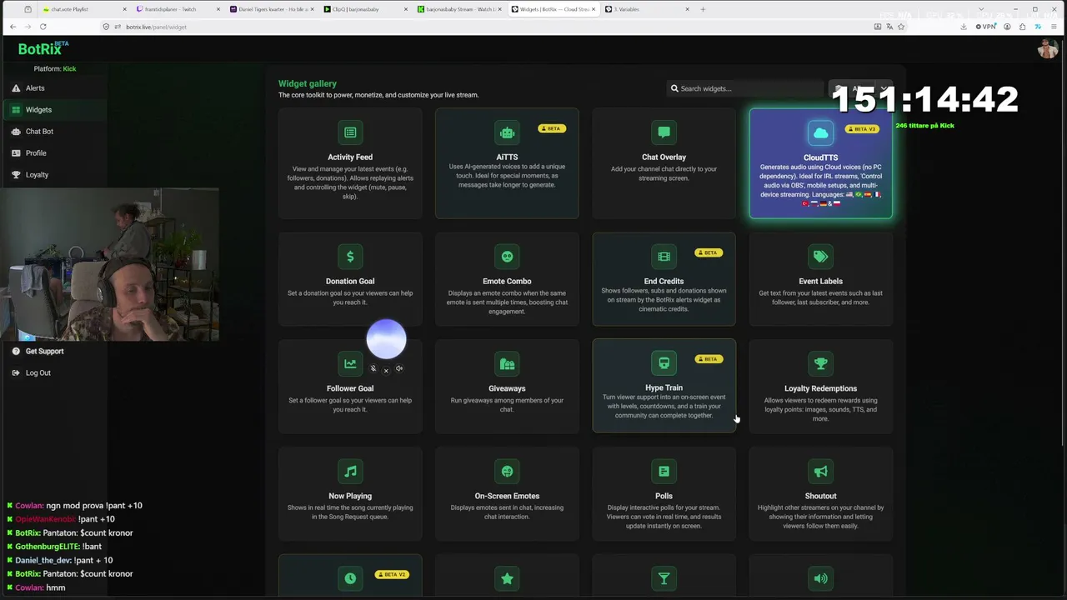Click the funnel widget icon in bottom row
This screenshot has height=600, width=1067.
[x=664, y=578]
